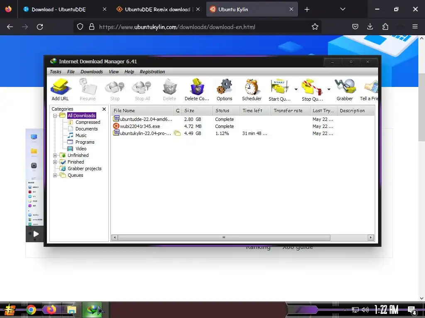Go back in Firefox
The width and height of the screenshot is (425, 318).
pyautogui.click(x=10, y=27)
